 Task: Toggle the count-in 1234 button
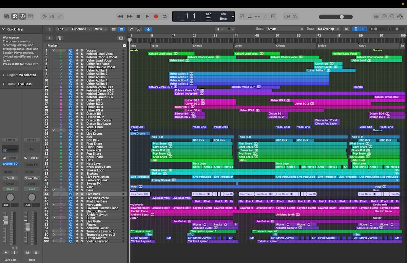(287, 16)
